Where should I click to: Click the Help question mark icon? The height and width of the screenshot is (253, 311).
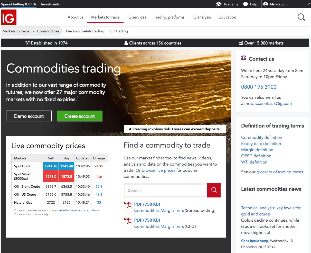tap(246, 4)
